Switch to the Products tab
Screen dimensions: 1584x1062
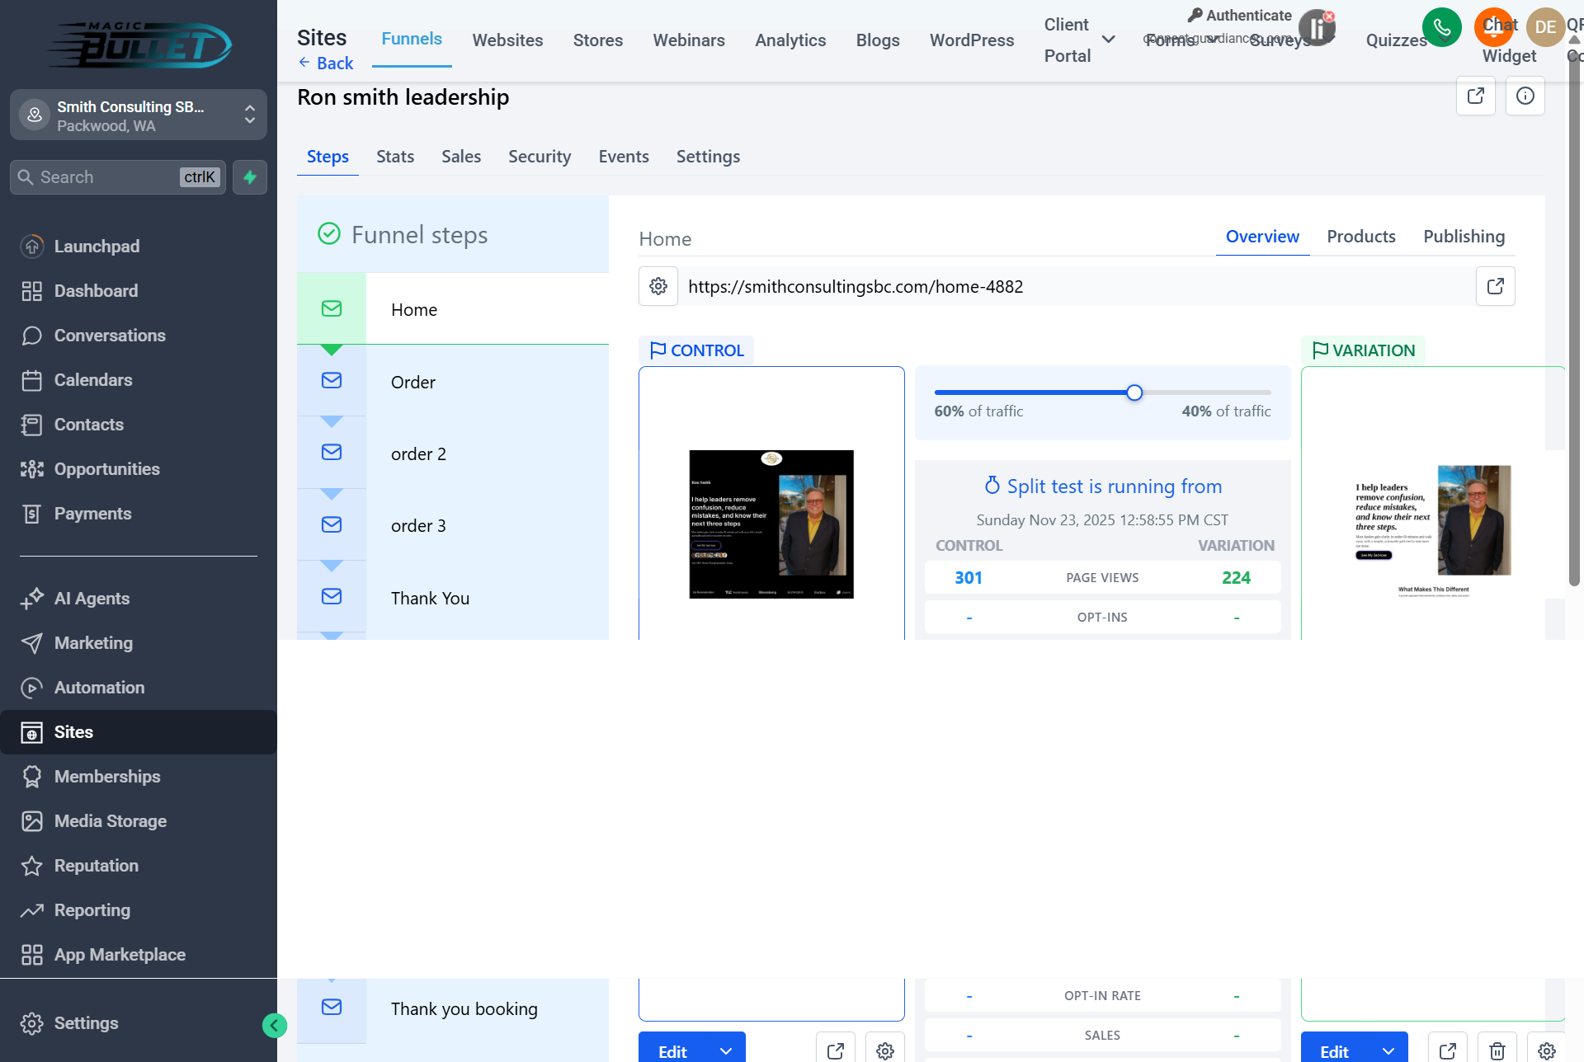click(1361, 237)
